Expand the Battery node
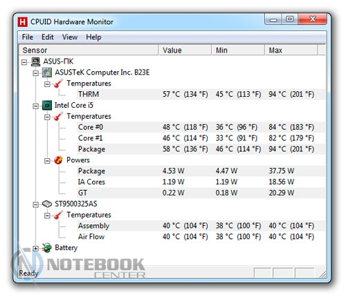346x297 pixels. [x=35, y=249]
